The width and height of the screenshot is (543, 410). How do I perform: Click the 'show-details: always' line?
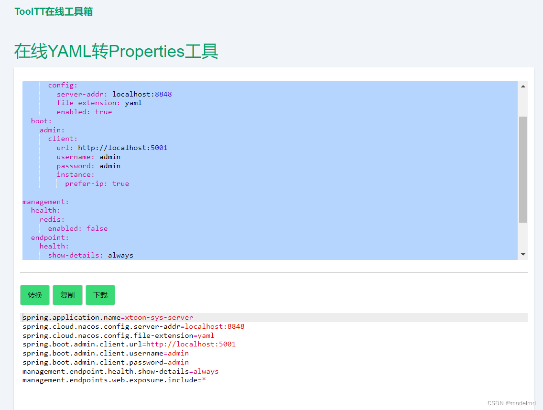91,255
